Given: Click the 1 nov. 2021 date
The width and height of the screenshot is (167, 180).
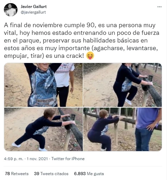Looking at the screenshot, I should coord(37,159).
